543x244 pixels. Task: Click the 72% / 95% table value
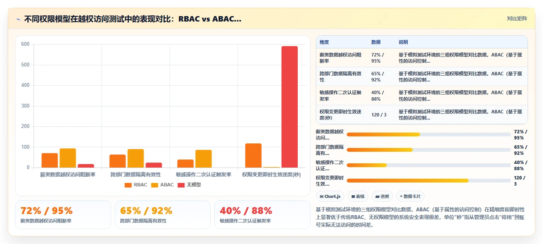(x=378, y=58)
